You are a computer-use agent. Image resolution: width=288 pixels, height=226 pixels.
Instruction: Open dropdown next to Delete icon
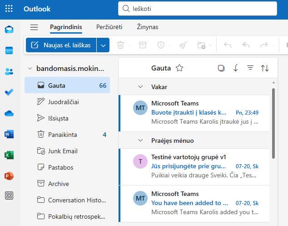tap(130, 45)
